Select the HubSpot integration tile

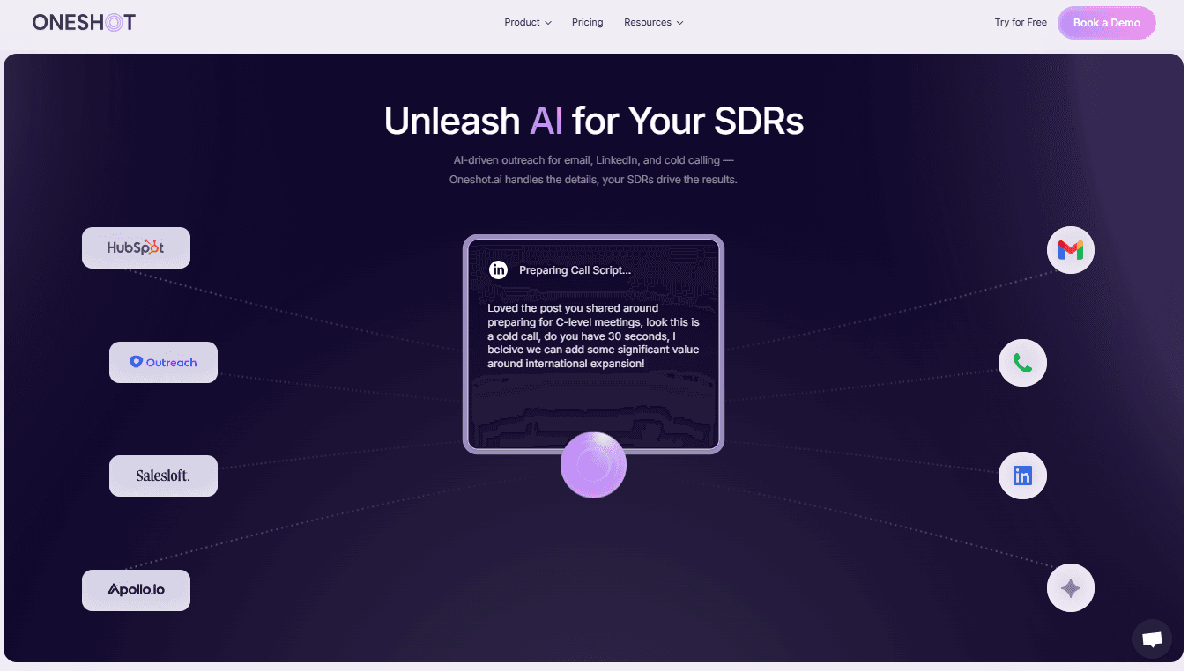coord(136,247)
